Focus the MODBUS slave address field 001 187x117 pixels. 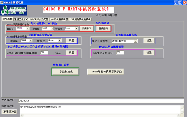(120, 53)
